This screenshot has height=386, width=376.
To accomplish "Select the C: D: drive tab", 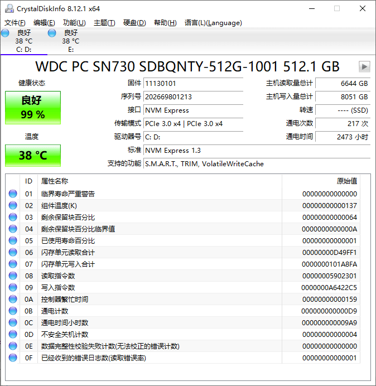I will pos(23,41).
